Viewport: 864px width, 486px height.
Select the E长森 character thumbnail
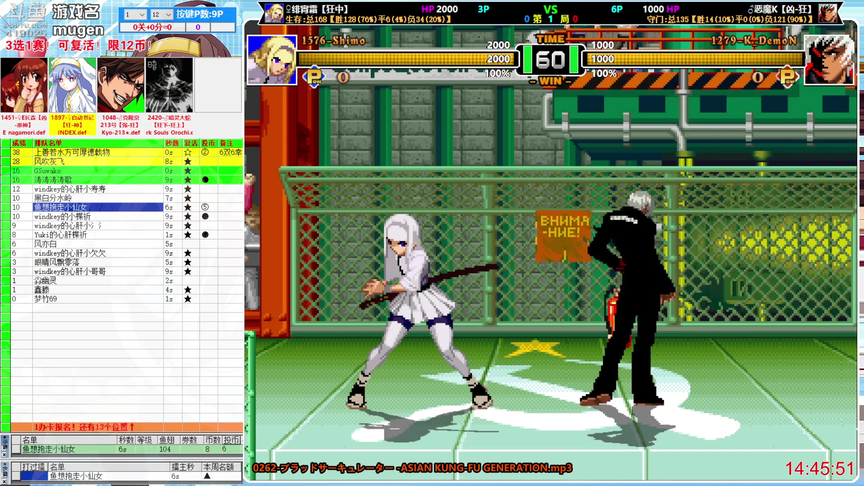(x=24, y=85)
